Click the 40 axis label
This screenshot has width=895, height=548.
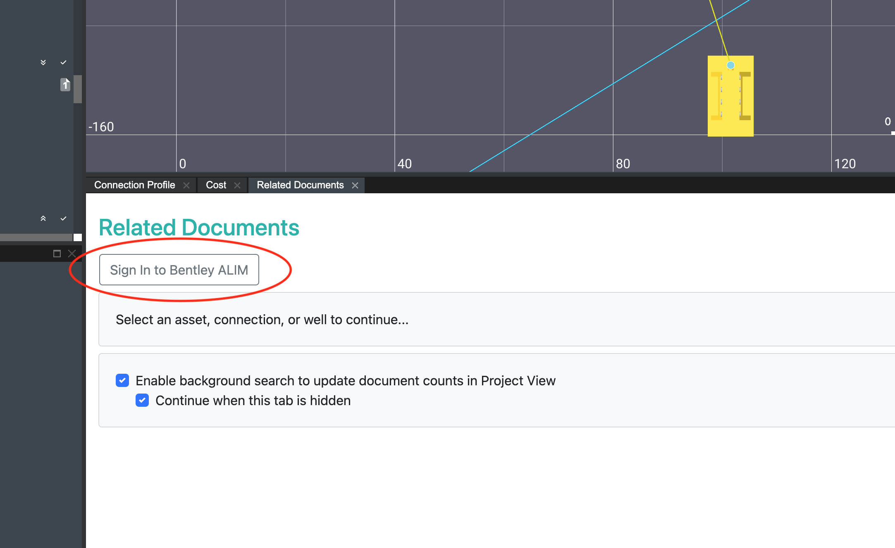(405, 164)
